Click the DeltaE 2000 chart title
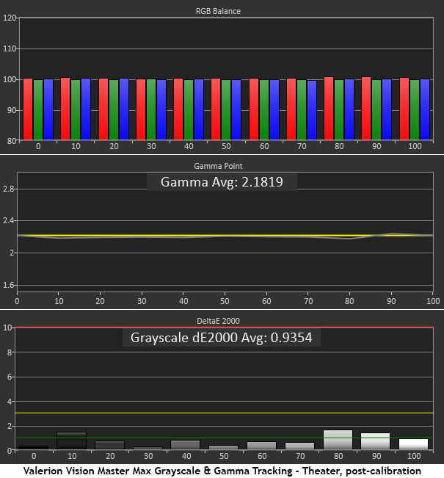 (x=222, y=319)
